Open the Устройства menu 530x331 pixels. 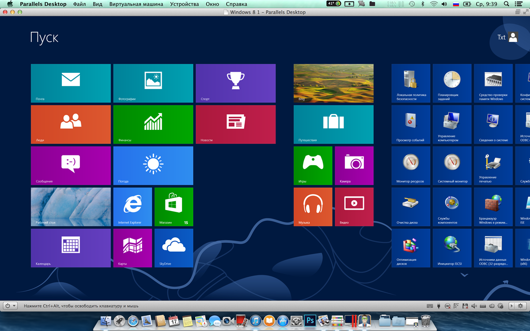pyautogui.click(x=184, y=4)
